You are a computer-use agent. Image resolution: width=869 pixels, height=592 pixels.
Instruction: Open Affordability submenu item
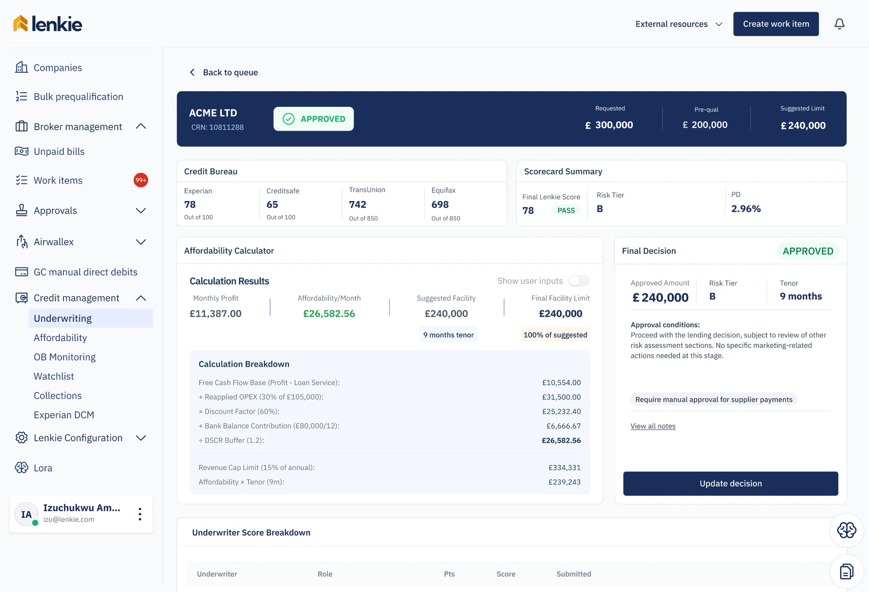(x=60, y=338)
